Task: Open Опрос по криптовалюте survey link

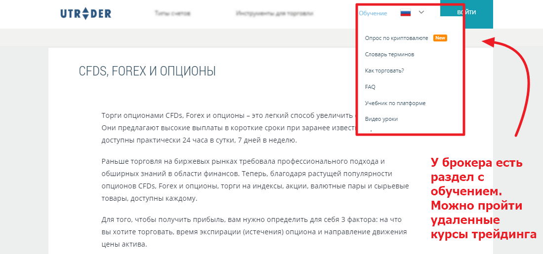Action: point(397,38)
